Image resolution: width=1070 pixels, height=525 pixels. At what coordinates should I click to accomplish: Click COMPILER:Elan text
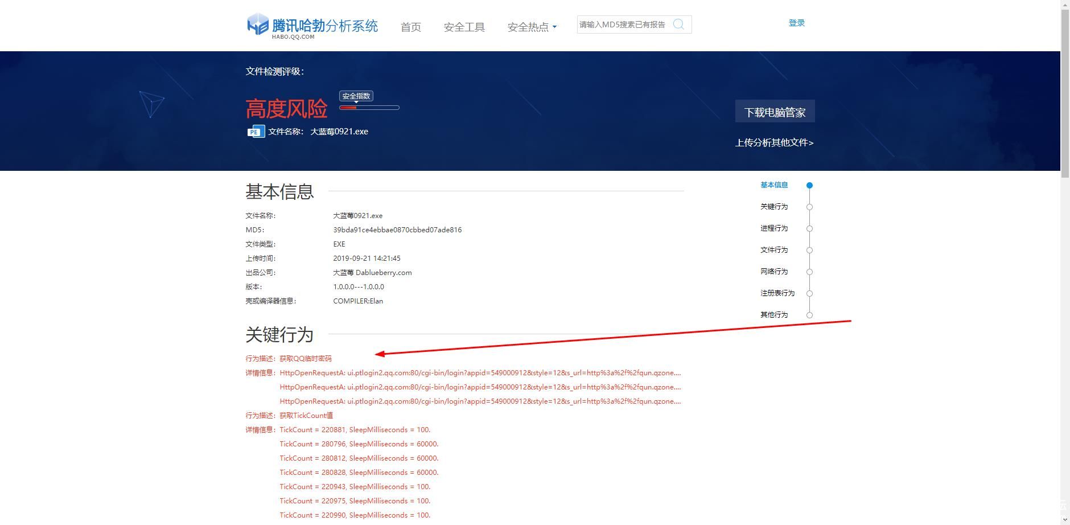358,301
